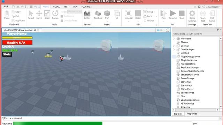This screenshot has width=223, height=125.
Task: Toggle the Anchor tool
Action: pyautogui.click(x=149, y=20)
